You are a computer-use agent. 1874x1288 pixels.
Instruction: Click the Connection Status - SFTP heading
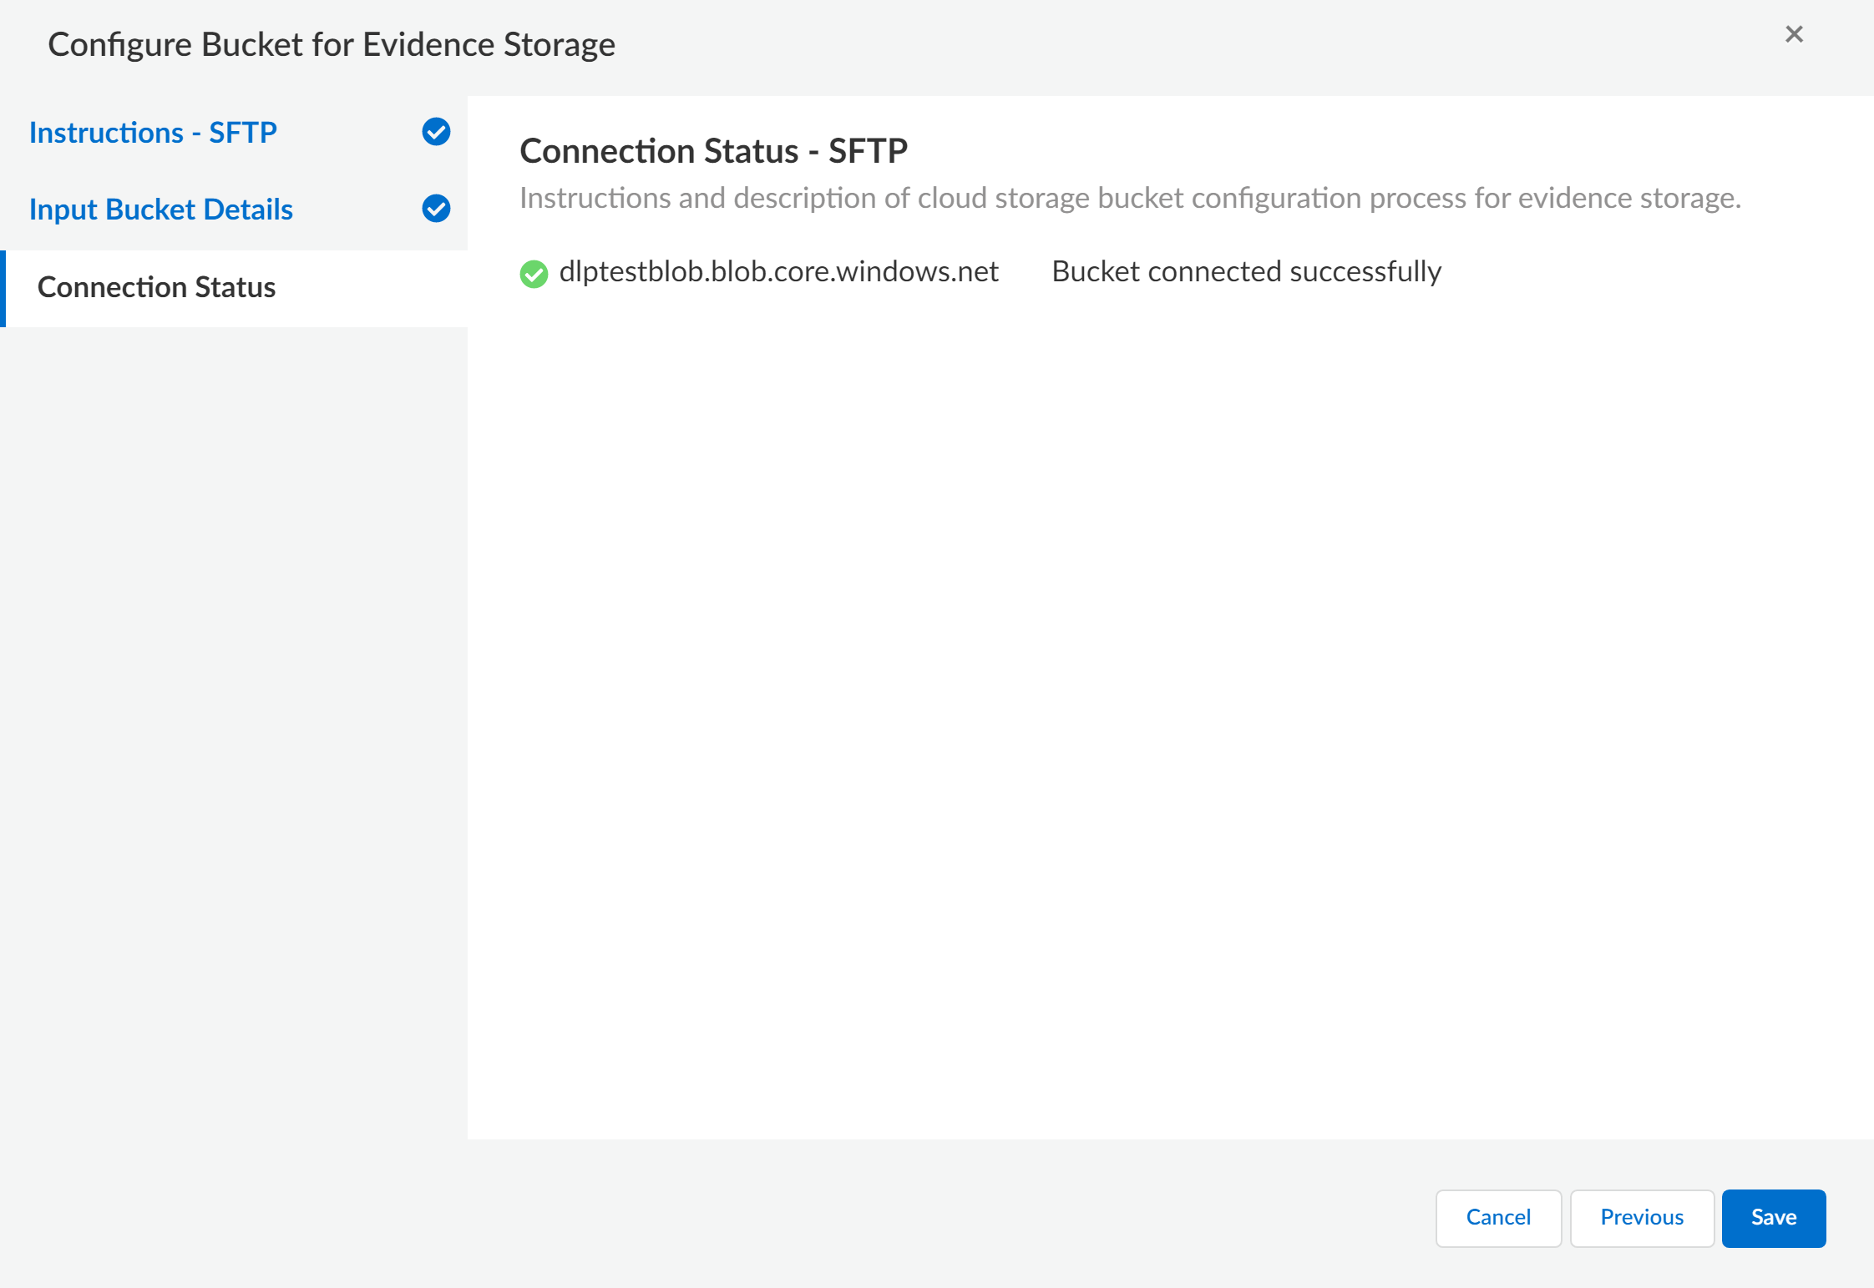(713, 151)
